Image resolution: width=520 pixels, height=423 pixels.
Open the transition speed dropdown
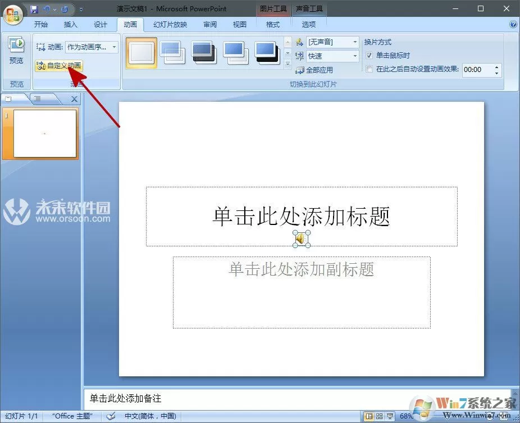(355, 56)
